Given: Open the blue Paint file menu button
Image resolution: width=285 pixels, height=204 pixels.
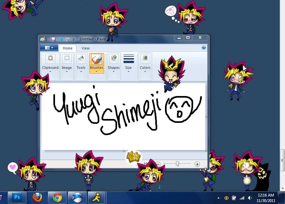Looking at the screenshot, I should click(x=49, y=48).
